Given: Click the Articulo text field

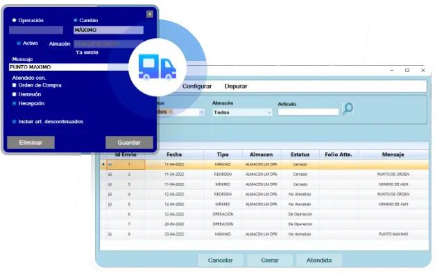Looking at the screenshot, I should tap(308, 112).
